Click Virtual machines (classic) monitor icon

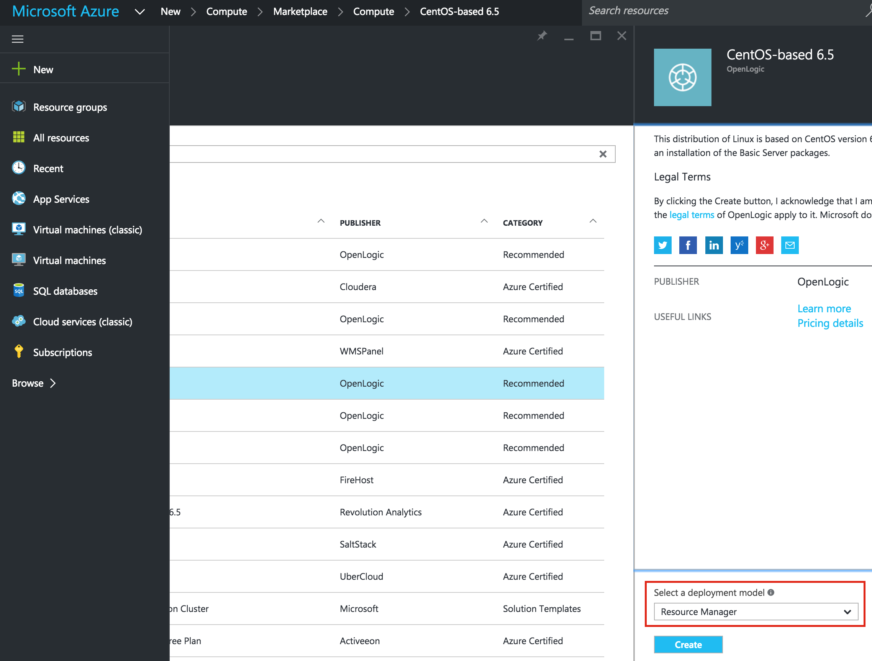[x=18, y=229]
